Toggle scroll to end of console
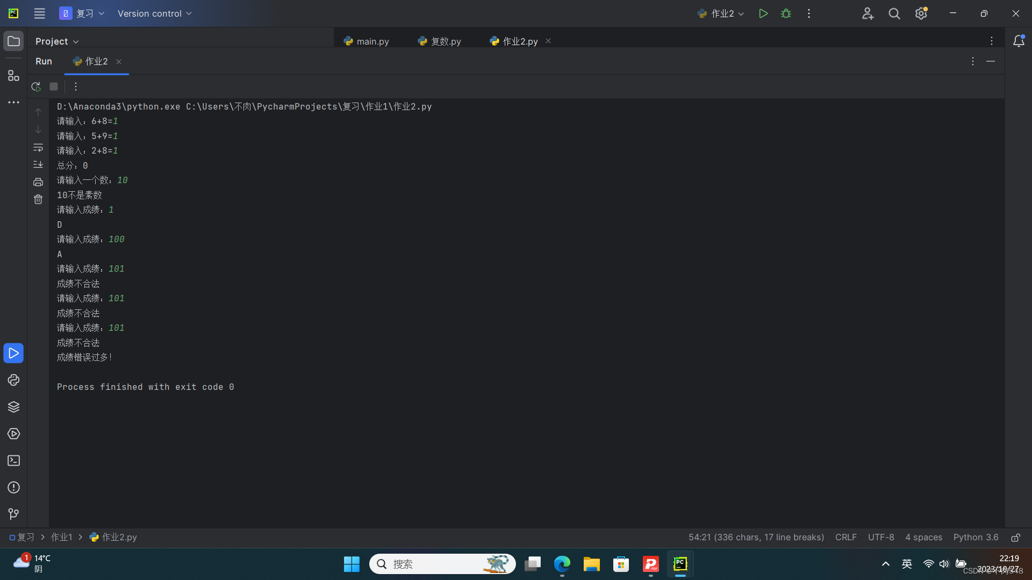 tap(38, 164)
